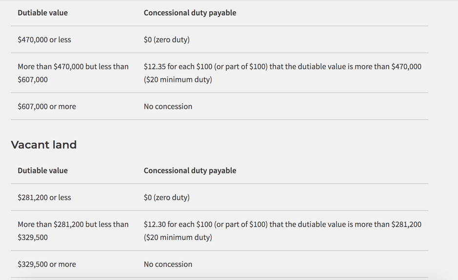Click "No concession" in the $607,000 row

click(x=168, y=106)
